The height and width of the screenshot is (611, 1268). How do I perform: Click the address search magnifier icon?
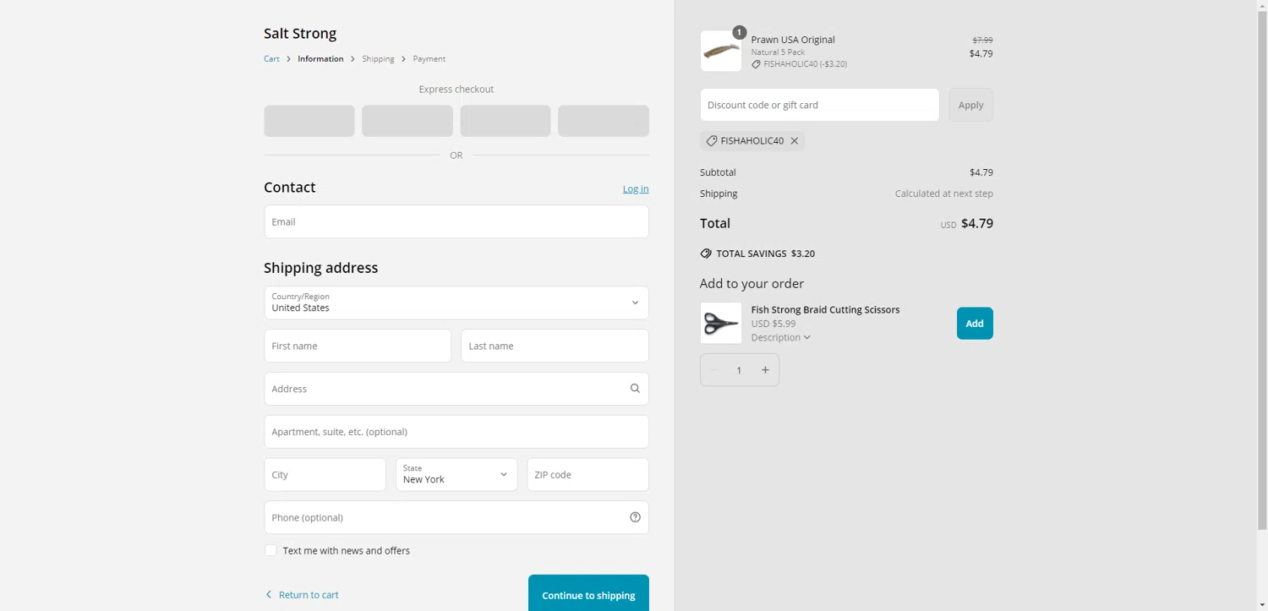pyautogui.click(x=635, y=389)
